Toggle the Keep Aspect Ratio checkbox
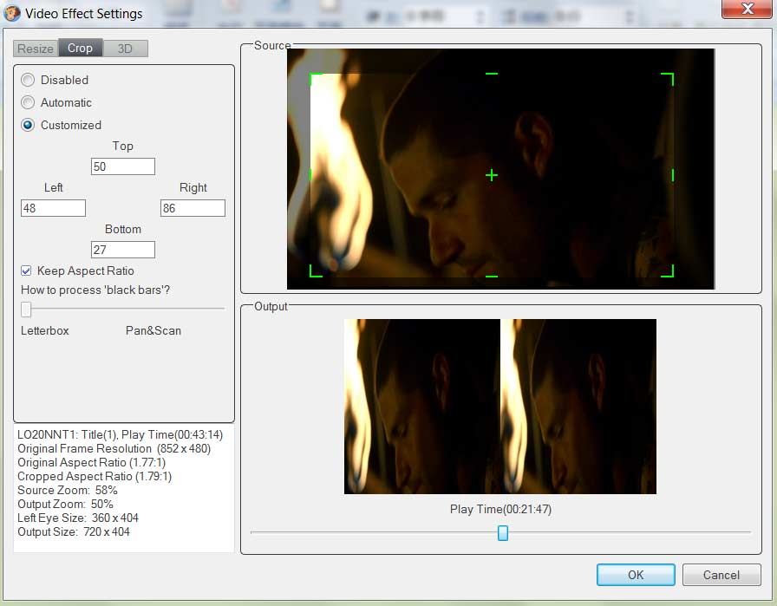Screen dimensions: 777x606 coord(26,270)
